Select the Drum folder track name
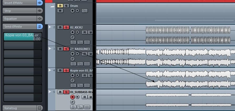 click(x=74, y=6)
